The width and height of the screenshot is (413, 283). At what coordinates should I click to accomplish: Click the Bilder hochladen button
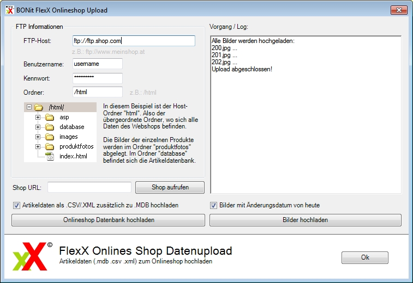pos(306,220)
